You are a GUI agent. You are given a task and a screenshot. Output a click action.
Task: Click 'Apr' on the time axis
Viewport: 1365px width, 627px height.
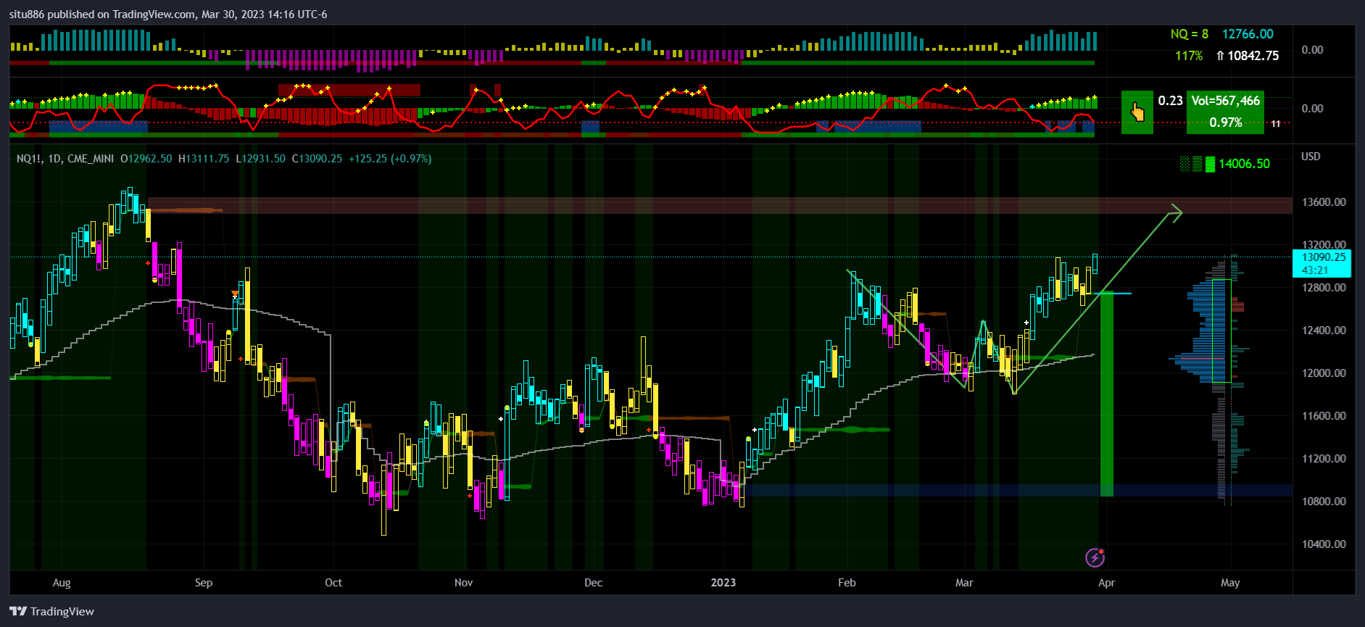(1106, 583)
